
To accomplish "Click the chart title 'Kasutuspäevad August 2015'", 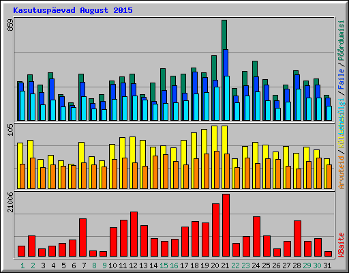I will pyautogui.click(x=73, y=10).
